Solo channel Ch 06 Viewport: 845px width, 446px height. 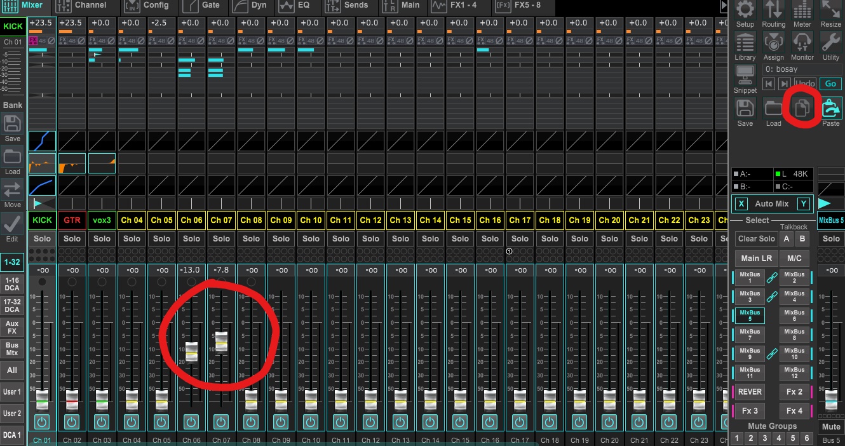(192, 239)
